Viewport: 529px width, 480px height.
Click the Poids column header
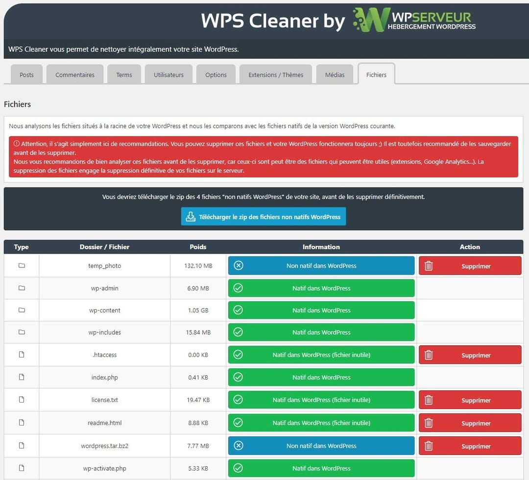click(198, 247)
